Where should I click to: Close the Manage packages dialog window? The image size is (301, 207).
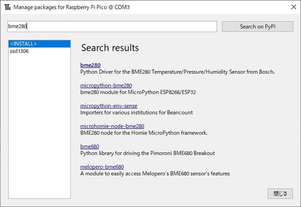tap(293, 7)
